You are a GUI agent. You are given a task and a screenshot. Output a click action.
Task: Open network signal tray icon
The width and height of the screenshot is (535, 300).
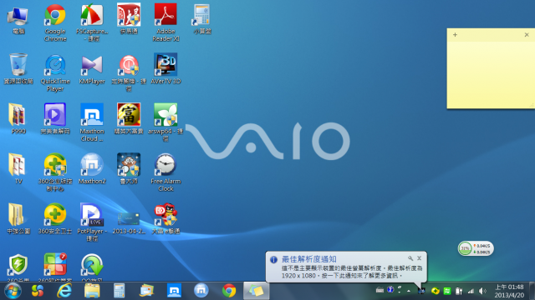(471, 291)
